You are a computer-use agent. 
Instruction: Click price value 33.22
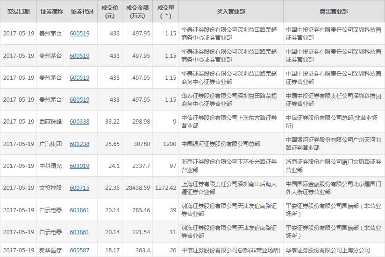pos(113,122)
